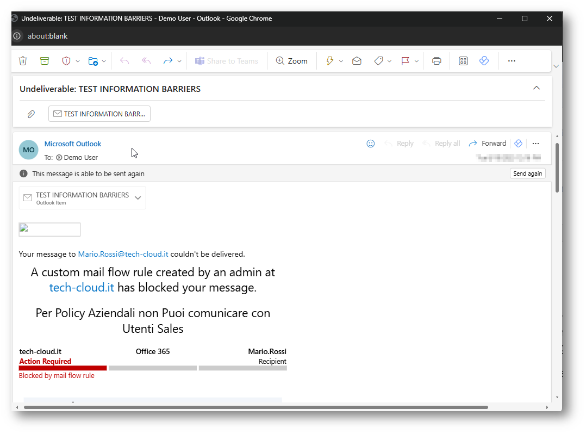
Task: Expand the TEST INFORMATION BARRIERS Outlook Item chevron
Action: tap(138, 198)
